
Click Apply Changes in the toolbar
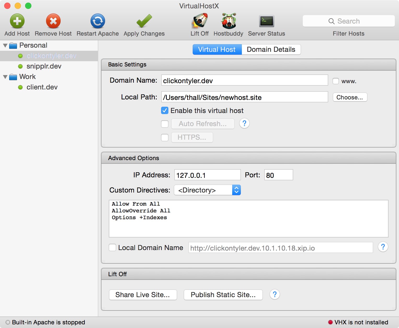pyautogui.click(x=144, y=21)
